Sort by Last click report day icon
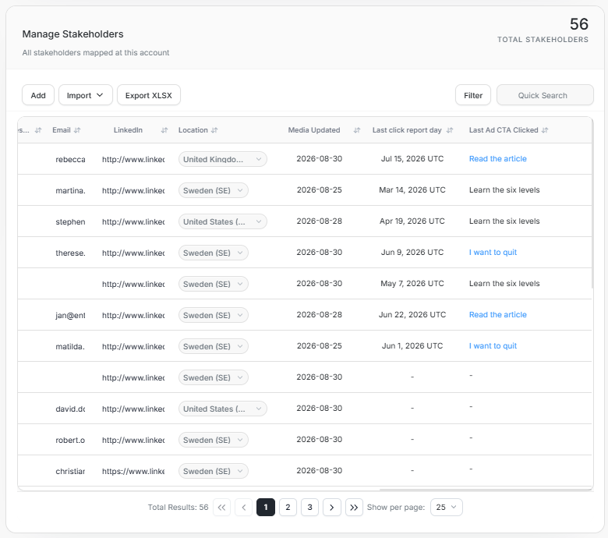 (x=450, y=130)
